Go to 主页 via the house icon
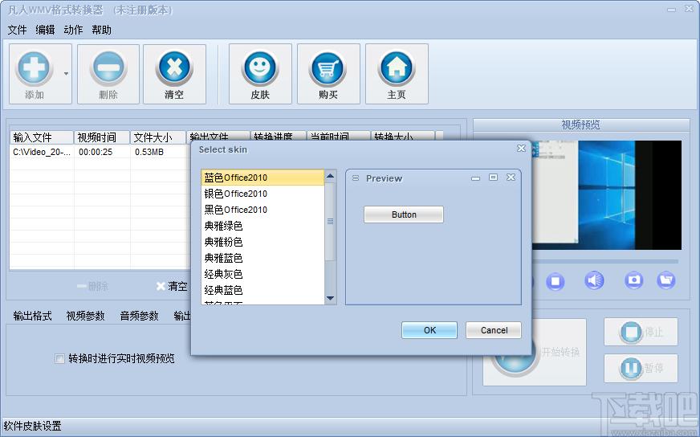This screenshot has width=700, height=437. 397,69
